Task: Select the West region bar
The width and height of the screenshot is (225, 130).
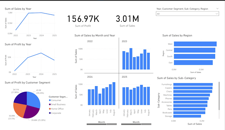Action: pyautogui.click(x=195, y=44)
